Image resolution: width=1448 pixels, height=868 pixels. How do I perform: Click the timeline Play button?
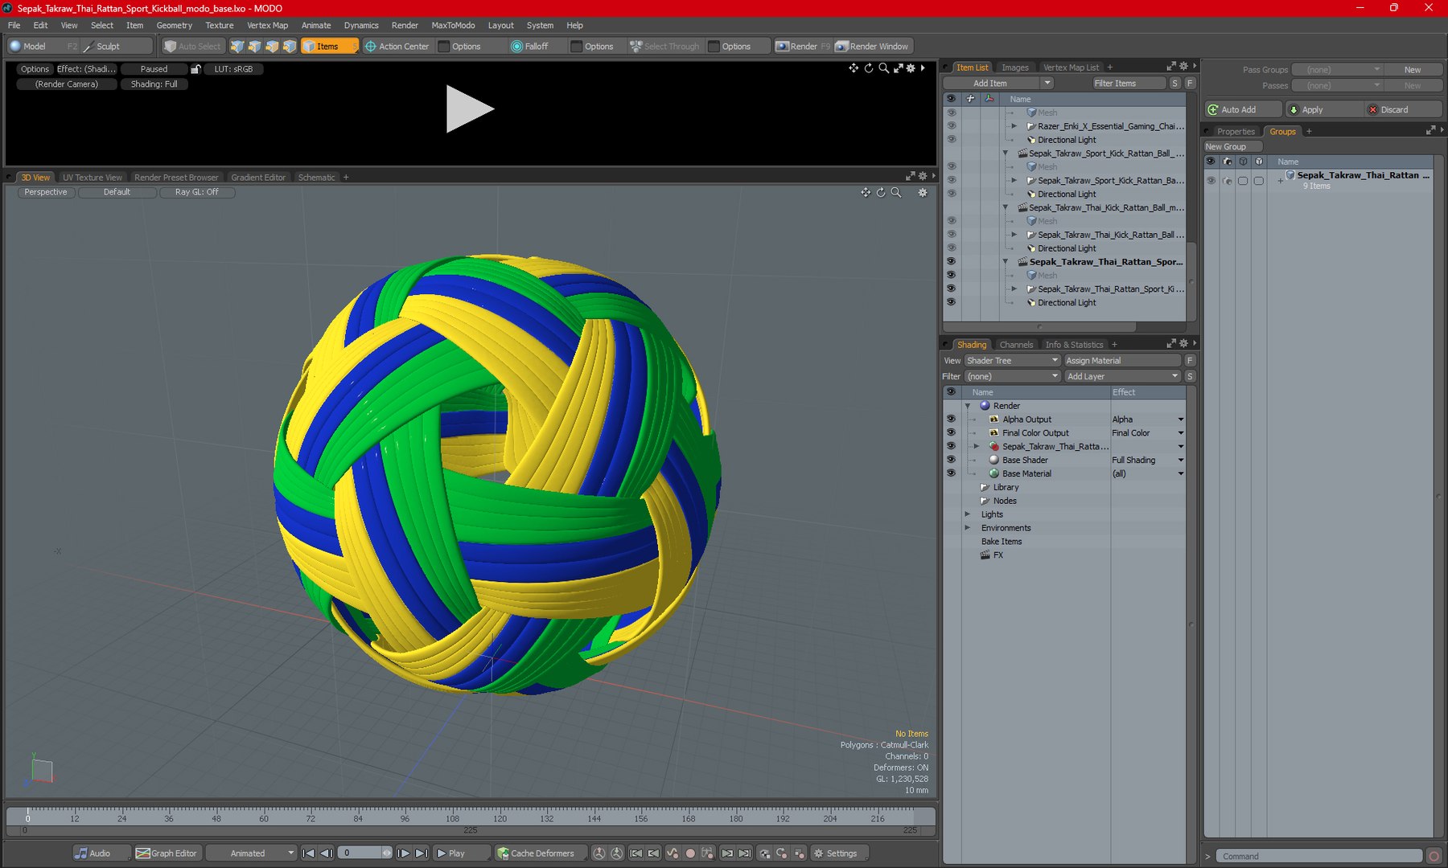click(461, 854)
